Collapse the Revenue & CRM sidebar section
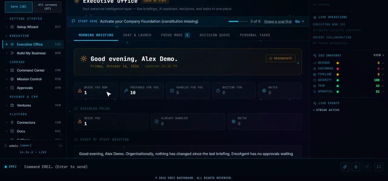 coord(22,97)
